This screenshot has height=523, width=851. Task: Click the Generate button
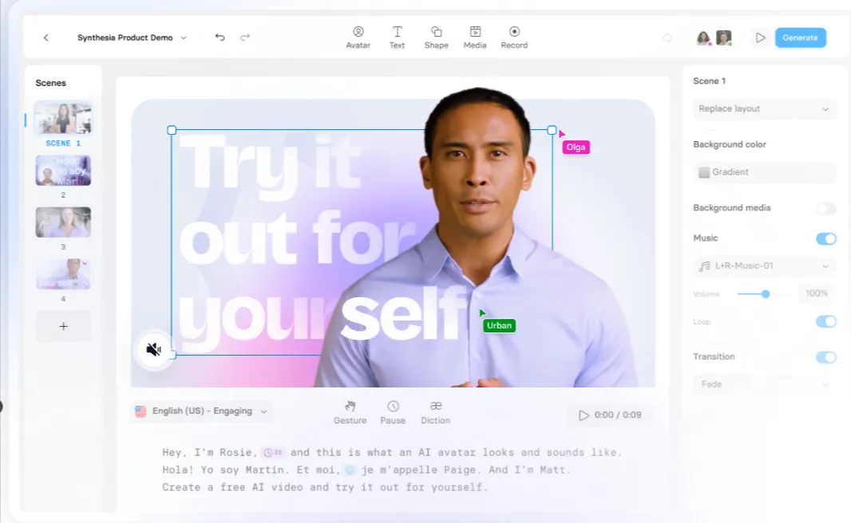pyautogui.click(x=800, y=37)
